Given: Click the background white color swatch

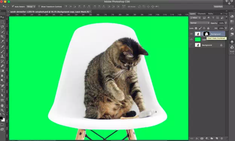Looking at the screenshot, I should (4, 120).
